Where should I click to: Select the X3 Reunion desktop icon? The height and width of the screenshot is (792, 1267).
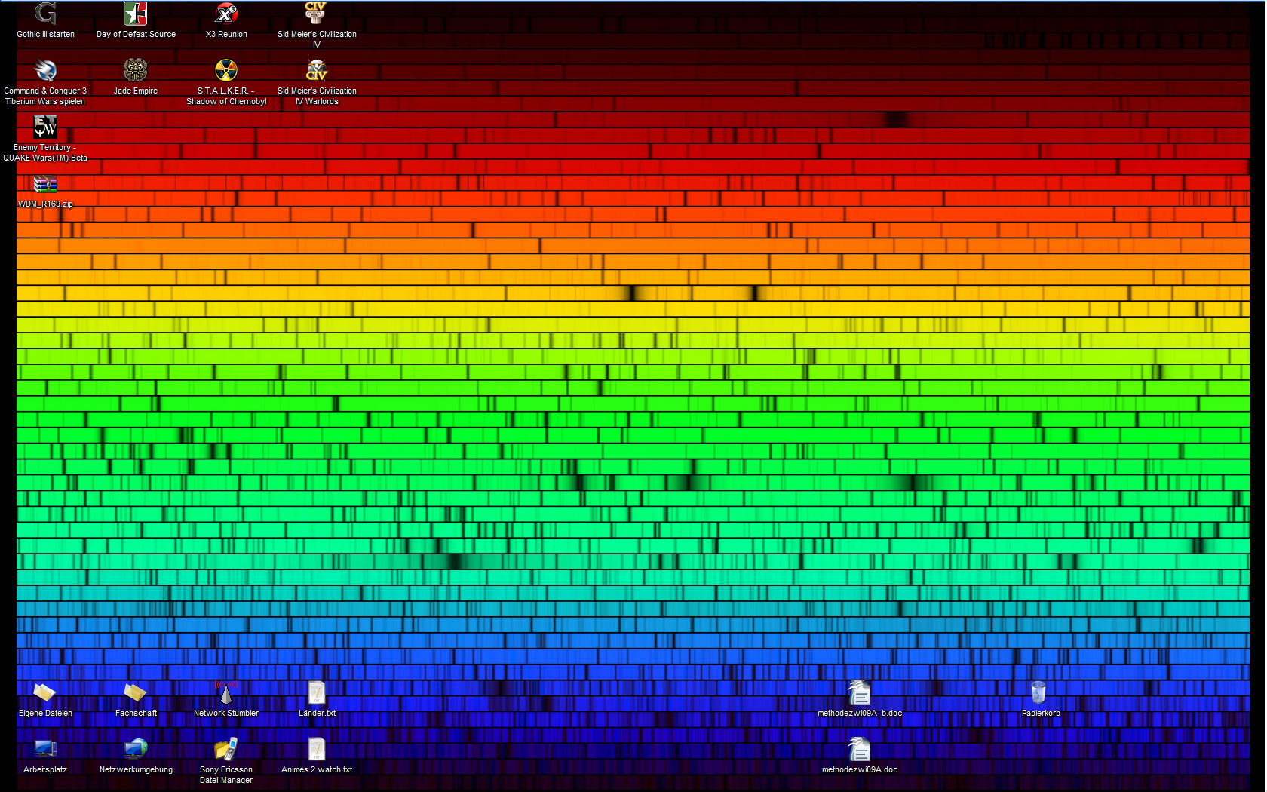tap(226, 15)
